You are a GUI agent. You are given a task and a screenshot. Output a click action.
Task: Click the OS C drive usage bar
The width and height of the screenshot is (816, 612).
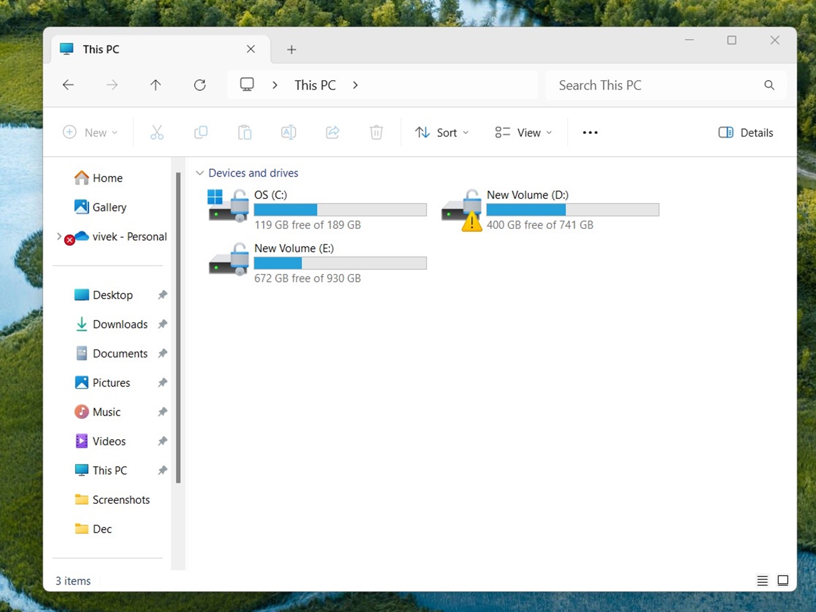(340, 210)
